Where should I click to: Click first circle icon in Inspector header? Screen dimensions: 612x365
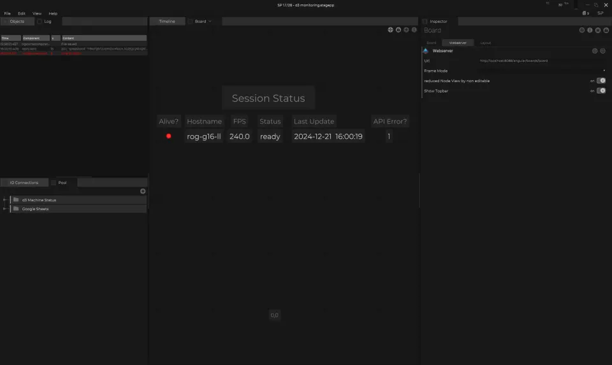click(x=582, y=30)
